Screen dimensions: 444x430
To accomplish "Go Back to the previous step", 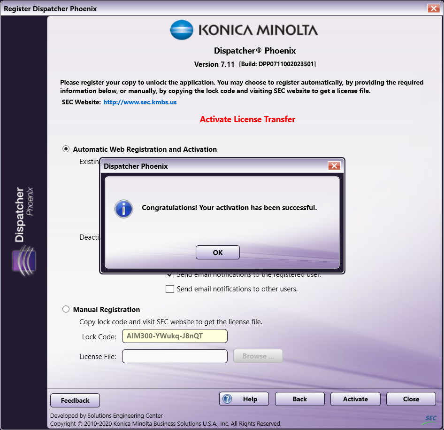I will pyautogui.click(x=299, y=399).
